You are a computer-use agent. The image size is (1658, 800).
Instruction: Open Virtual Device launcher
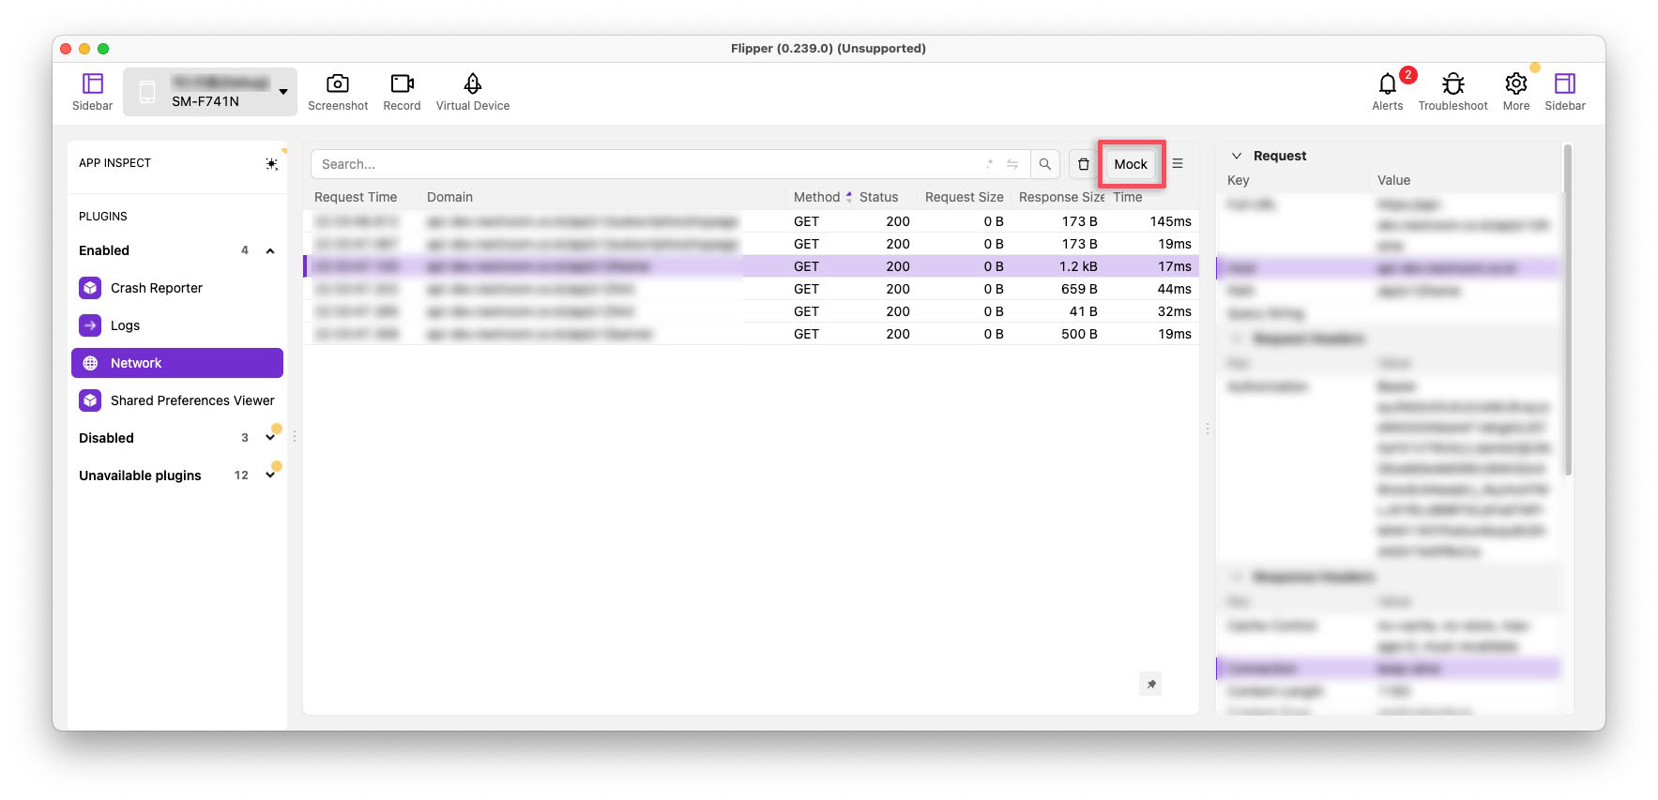pyautogui.click(x=473, y=92)
